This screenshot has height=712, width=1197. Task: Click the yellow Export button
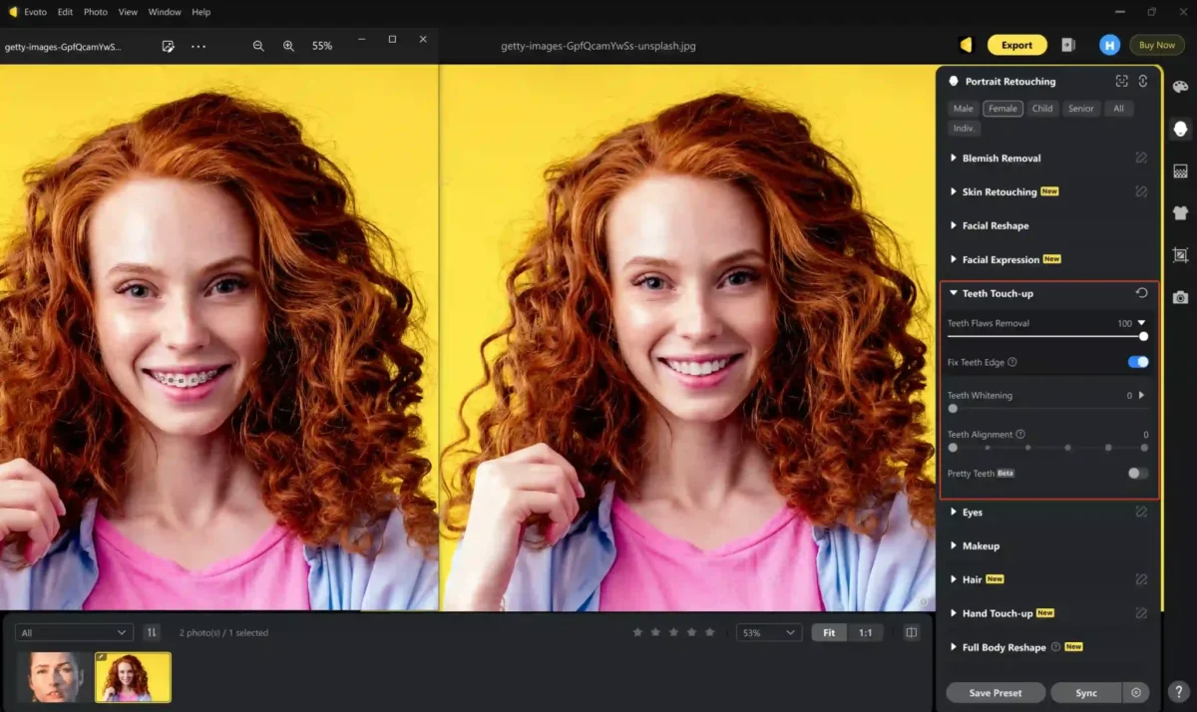(x=1016, y=45)
